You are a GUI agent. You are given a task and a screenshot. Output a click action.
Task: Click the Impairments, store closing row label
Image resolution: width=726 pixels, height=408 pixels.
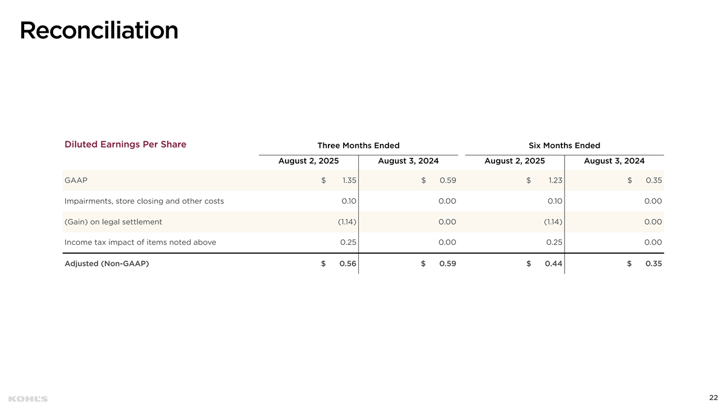pos(144,201)
